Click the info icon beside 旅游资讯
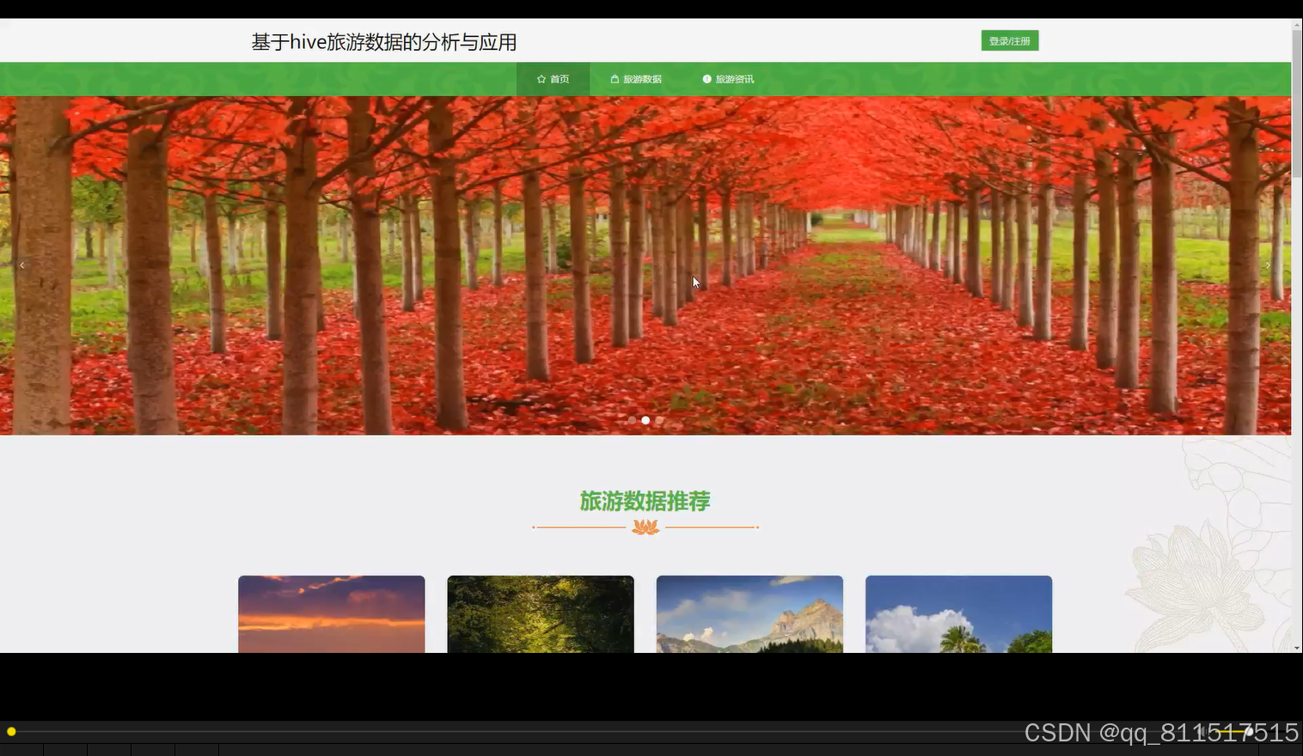 [707, 78]
